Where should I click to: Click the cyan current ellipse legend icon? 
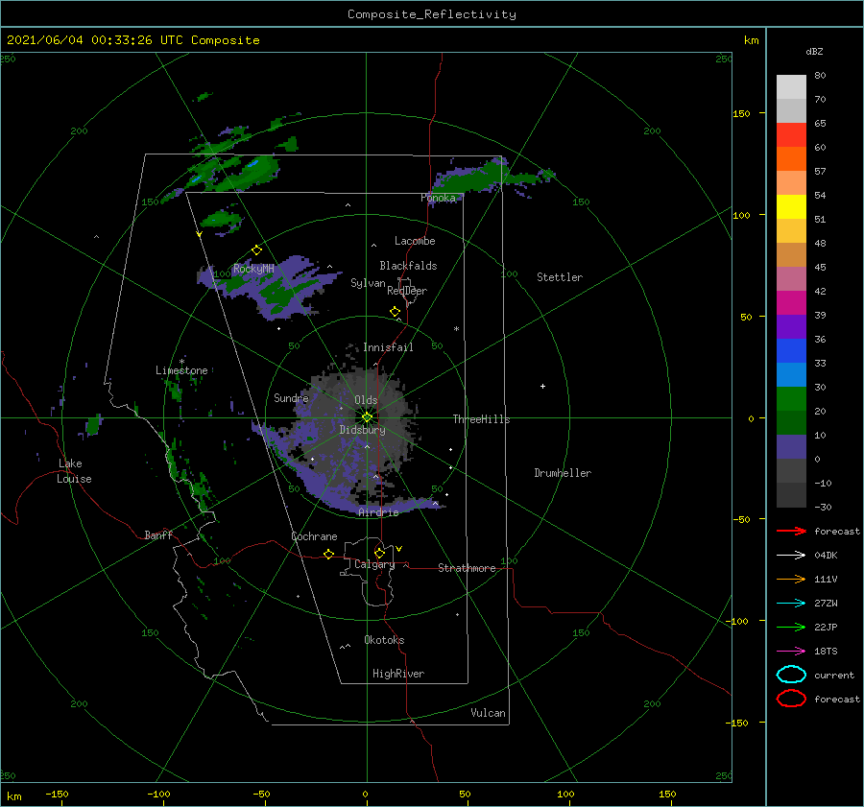[791, 675]
